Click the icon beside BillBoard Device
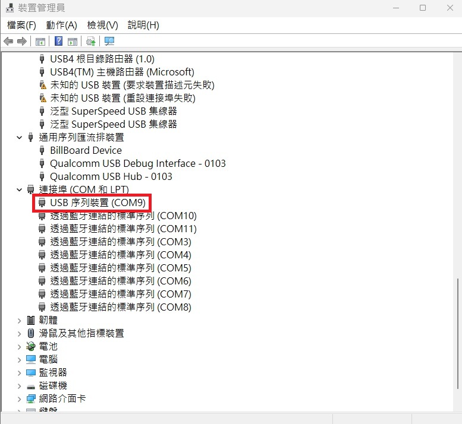 (x=42, y=150)
